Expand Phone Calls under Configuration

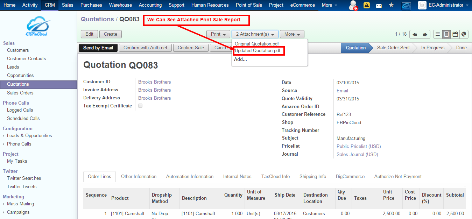pos(19,144)
